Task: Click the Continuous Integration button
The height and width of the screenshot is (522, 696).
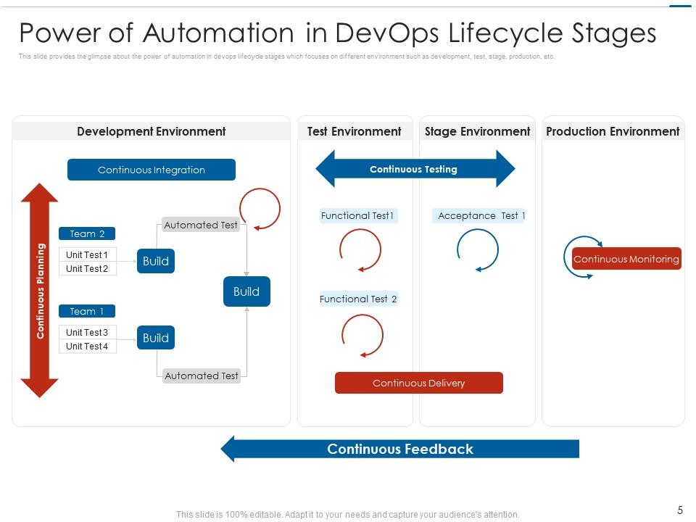Action: (151, 169)
